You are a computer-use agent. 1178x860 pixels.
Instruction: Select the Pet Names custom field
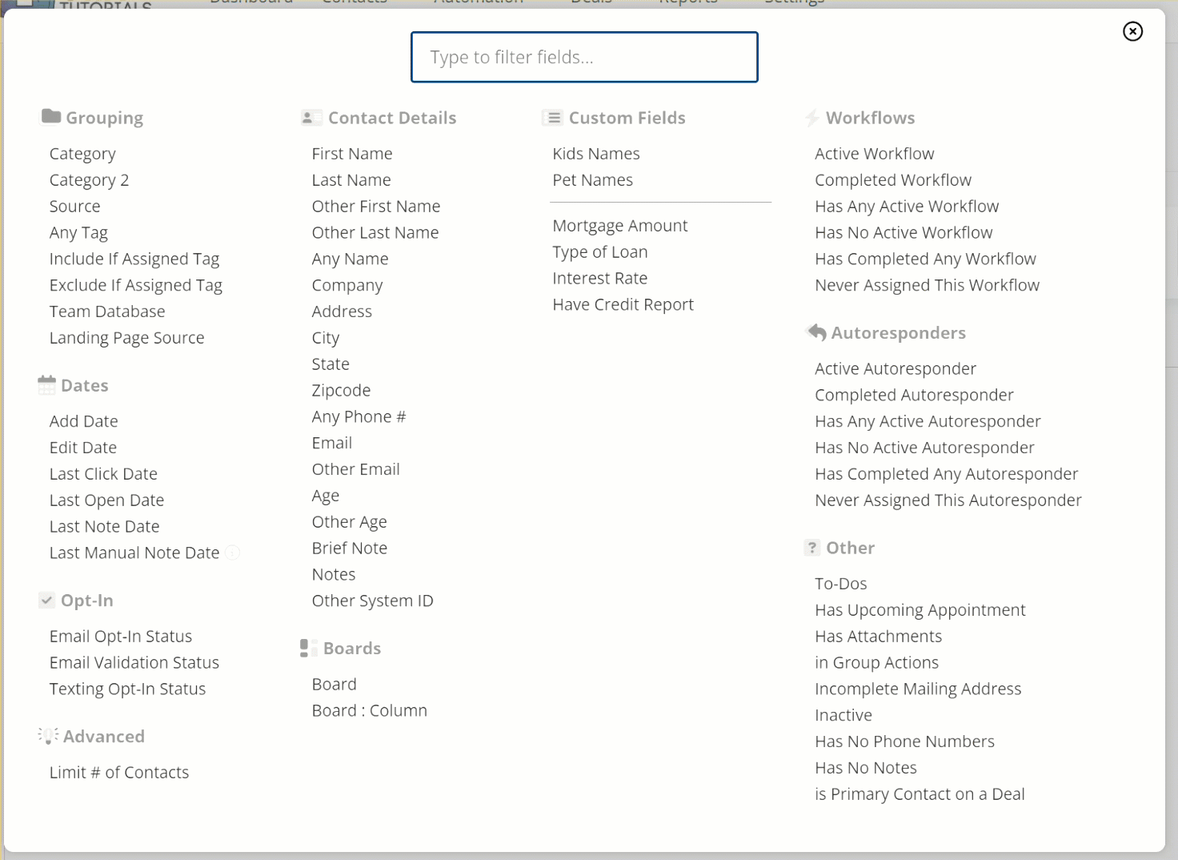tap(593, 180)
